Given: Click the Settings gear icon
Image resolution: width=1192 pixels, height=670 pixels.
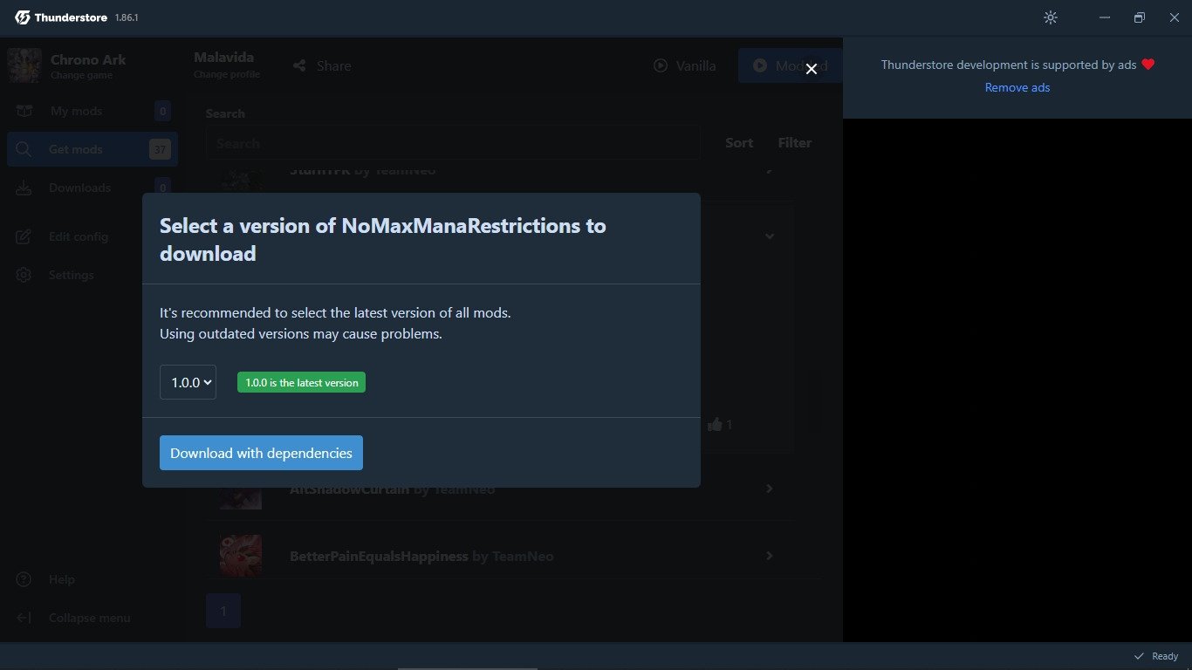Looking at the screenshot, I should (x=24, y=275).
